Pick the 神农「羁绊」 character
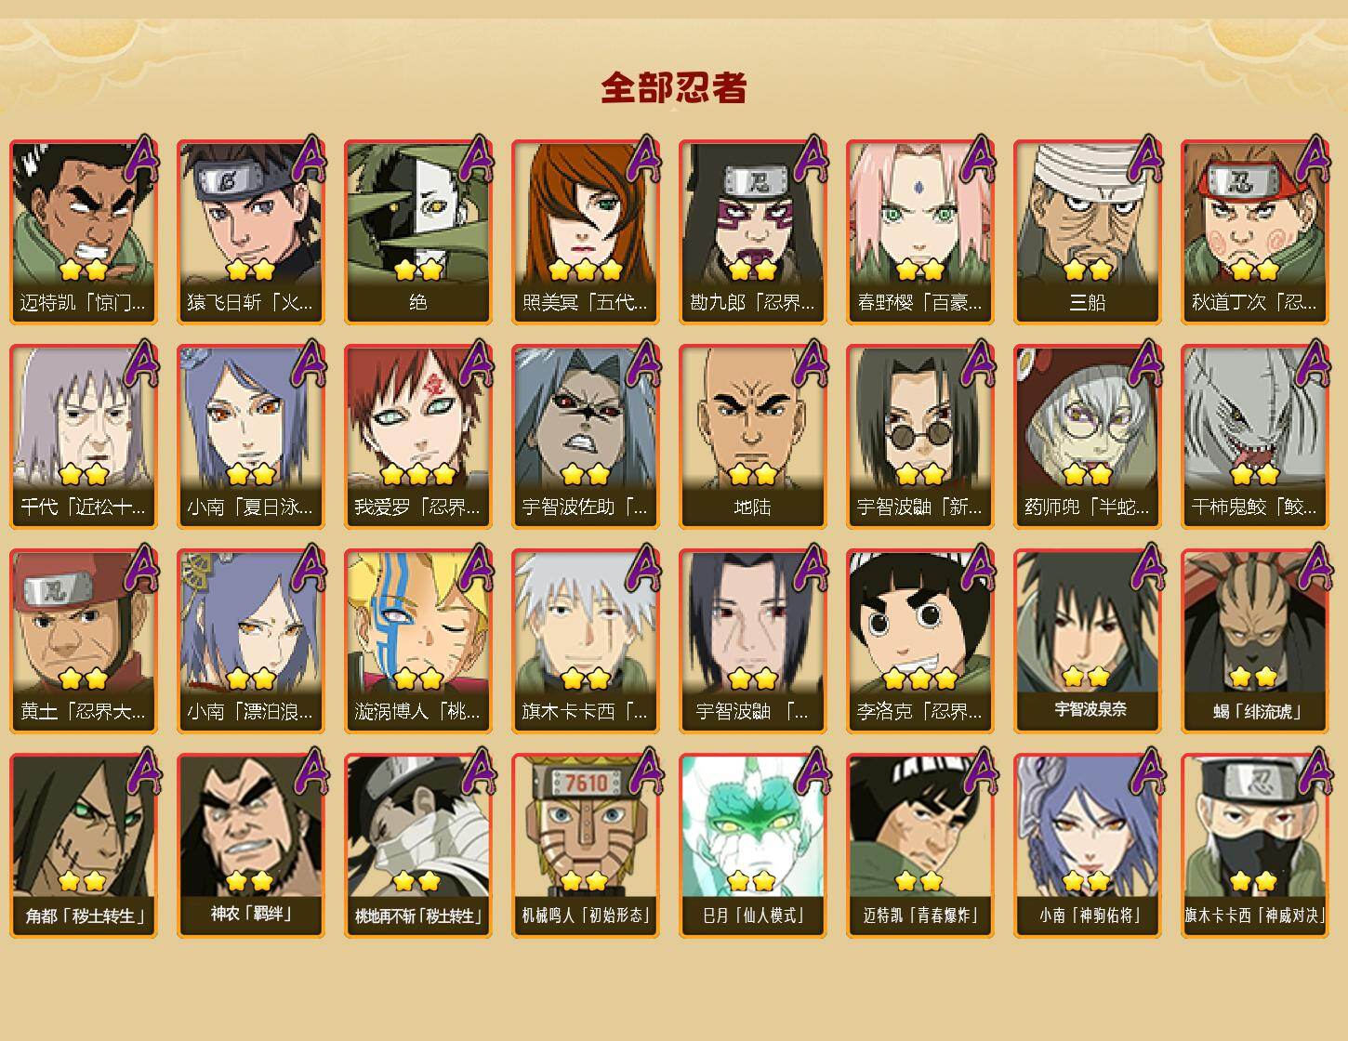The width and height of the screenshot is (1348, 1041). pyautogui.click(x=250, y=846)
